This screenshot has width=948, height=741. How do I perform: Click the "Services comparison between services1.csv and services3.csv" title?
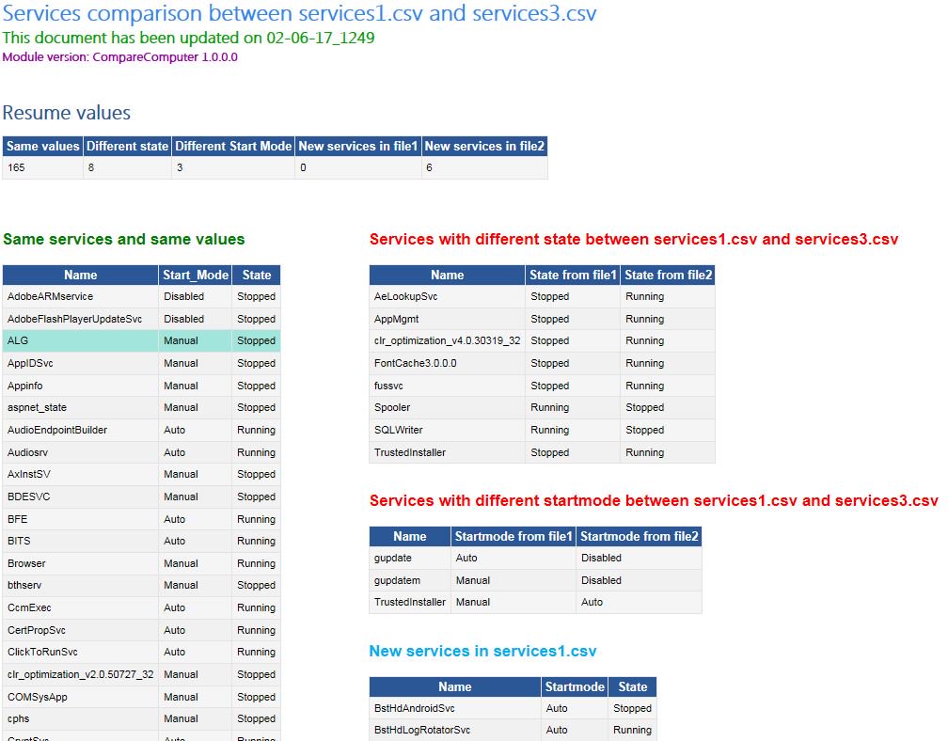299,14
